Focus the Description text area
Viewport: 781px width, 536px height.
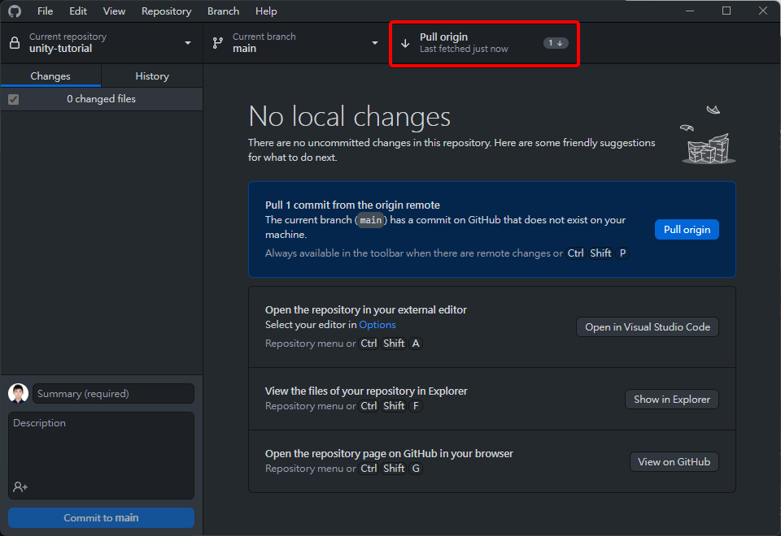pyautogui.click(x=101, y=455)
